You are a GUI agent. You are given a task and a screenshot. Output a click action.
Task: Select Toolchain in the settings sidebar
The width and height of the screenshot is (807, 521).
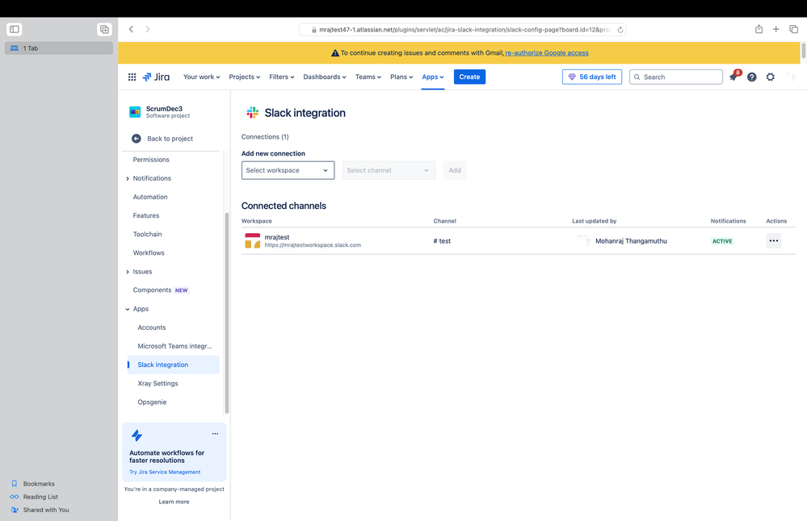(x=147, y=235)
